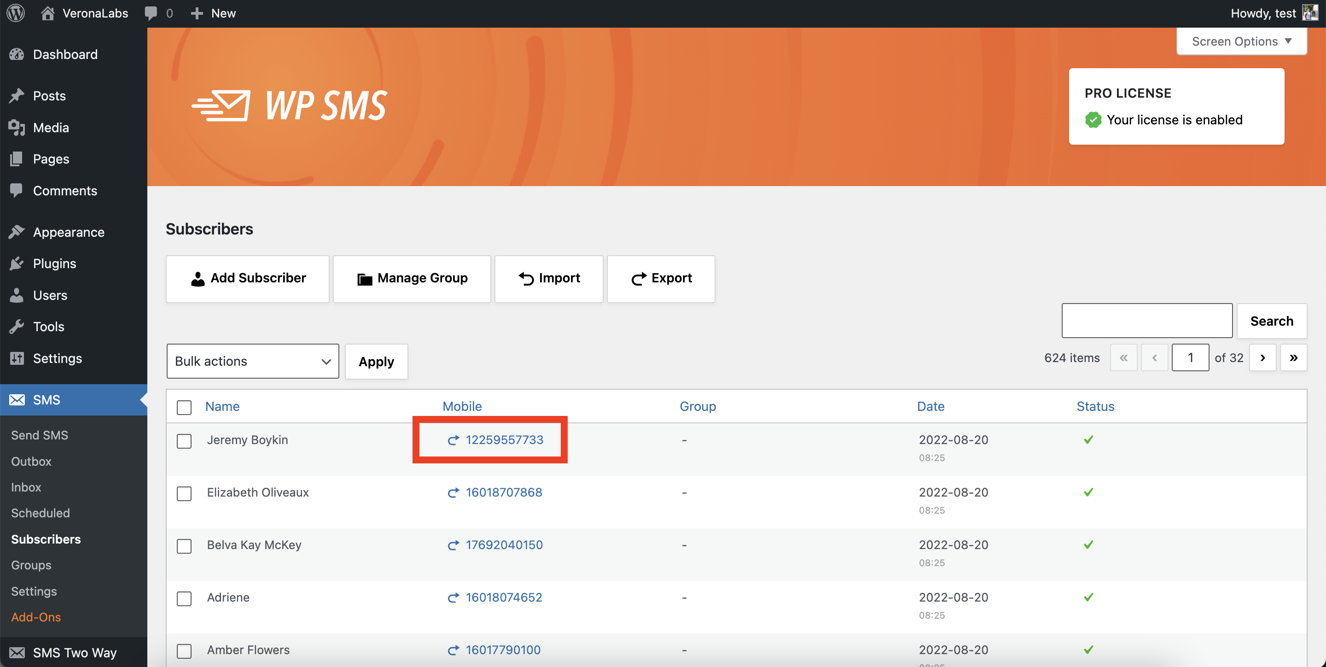Focus the subscriber search input field
The image size is (1326, 667).
(1147, 321)
